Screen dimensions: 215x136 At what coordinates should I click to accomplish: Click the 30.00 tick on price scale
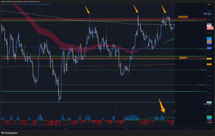pos(209,98)
